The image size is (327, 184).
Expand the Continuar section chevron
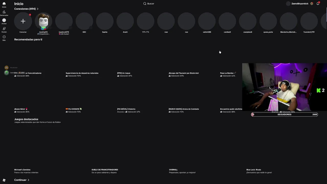click(28, 180)
